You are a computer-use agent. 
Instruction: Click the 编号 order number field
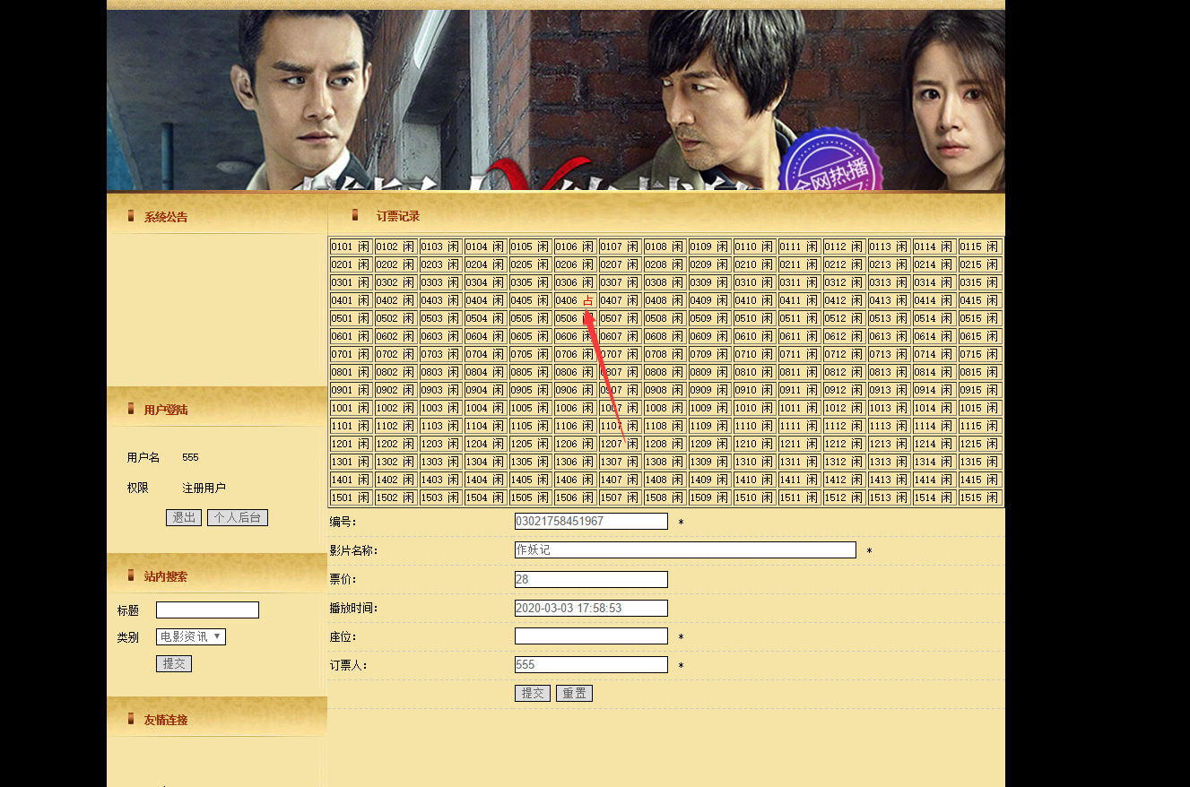(x=591, y=522)
